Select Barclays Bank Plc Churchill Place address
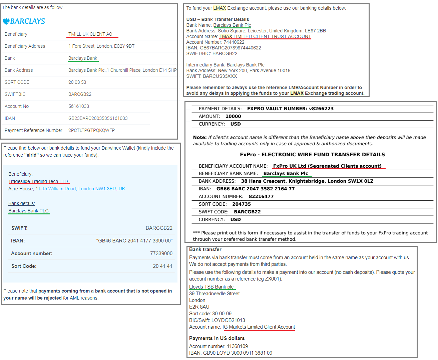Image resolution: width=438 pixels, height=360 pixels. [122, 70]
